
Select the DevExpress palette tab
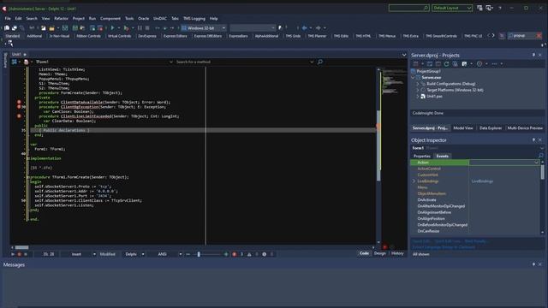tap(147, 36)
